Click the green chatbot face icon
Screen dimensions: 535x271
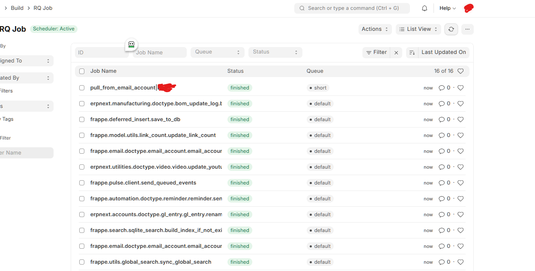click(x=132, y=44)
